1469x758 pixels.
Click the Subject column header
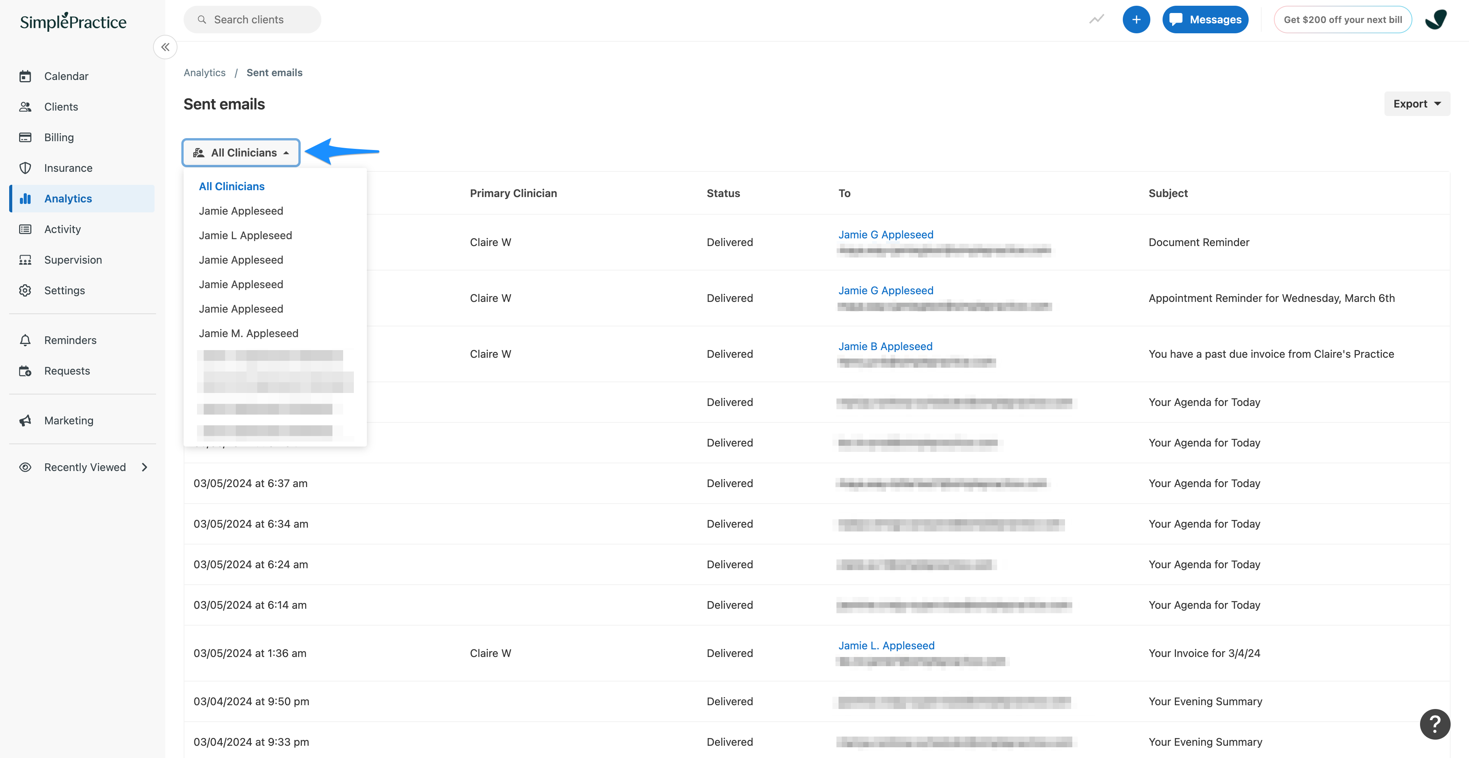point(1168,193)
